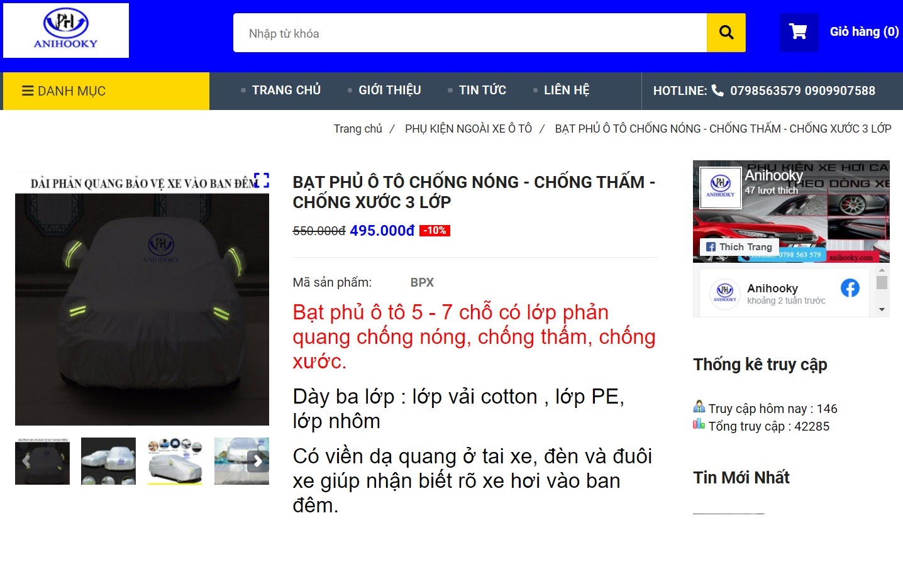
Task: Open the shopping cart icon
Action: (799, 32)
